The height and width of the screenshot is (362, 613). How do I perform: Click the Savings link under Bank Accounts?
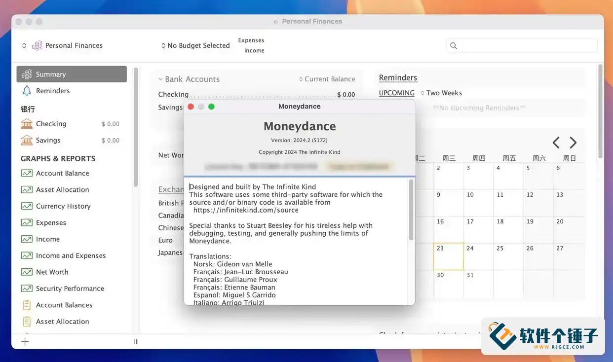click(170, 107)
